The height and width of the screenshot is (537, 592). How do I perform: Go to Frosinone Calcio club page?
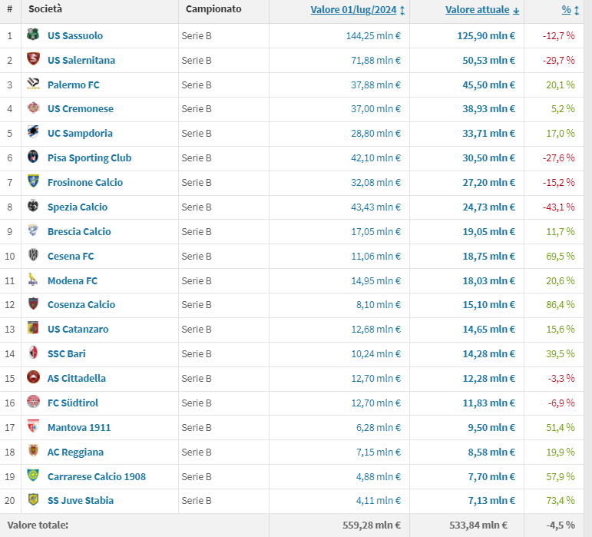click(84, 182)
